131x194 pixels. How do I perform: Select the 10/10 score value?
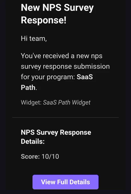(50, 156)
